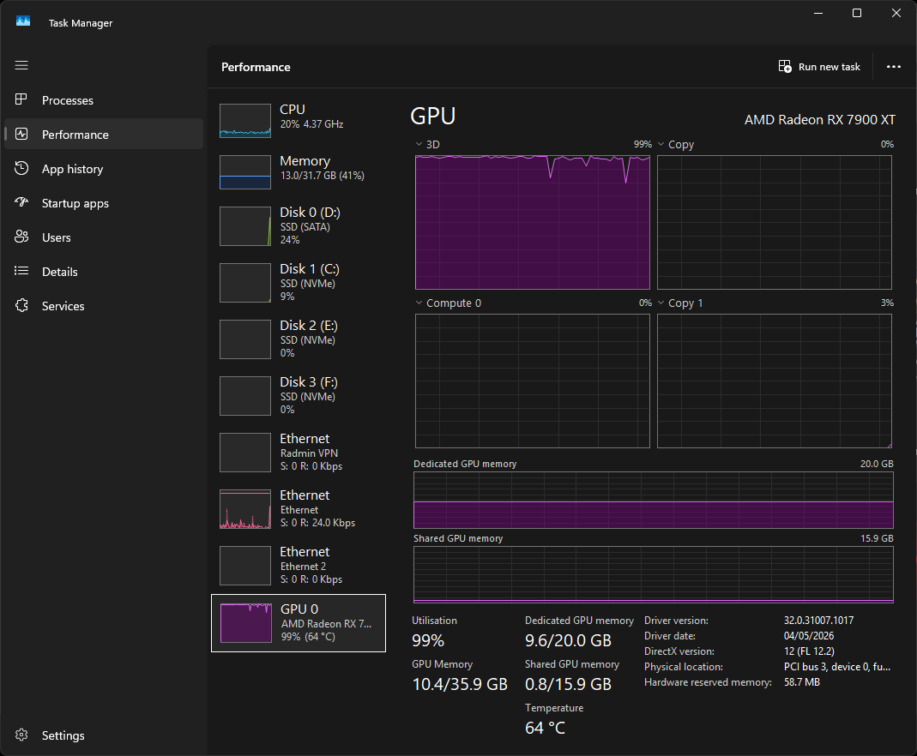Select the CPU performance thumbnail graph
The height and width of the screenshot is (756, 917).
point(245,120)
